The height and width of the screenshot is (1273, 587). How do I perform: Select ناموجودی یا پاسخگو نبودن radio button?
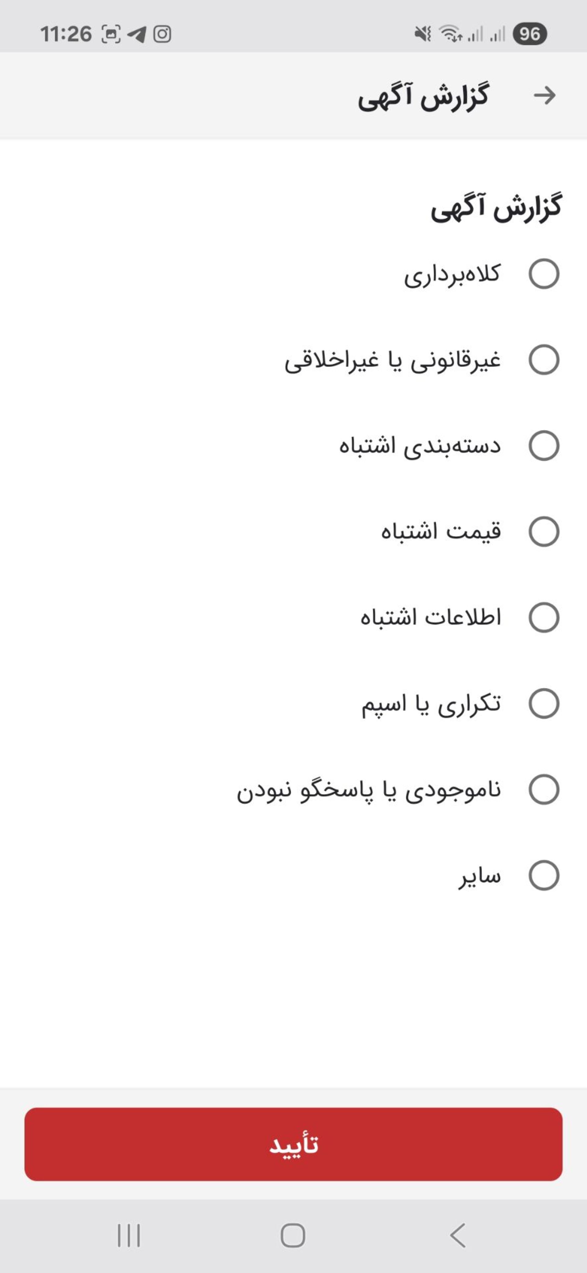point(544,790)
